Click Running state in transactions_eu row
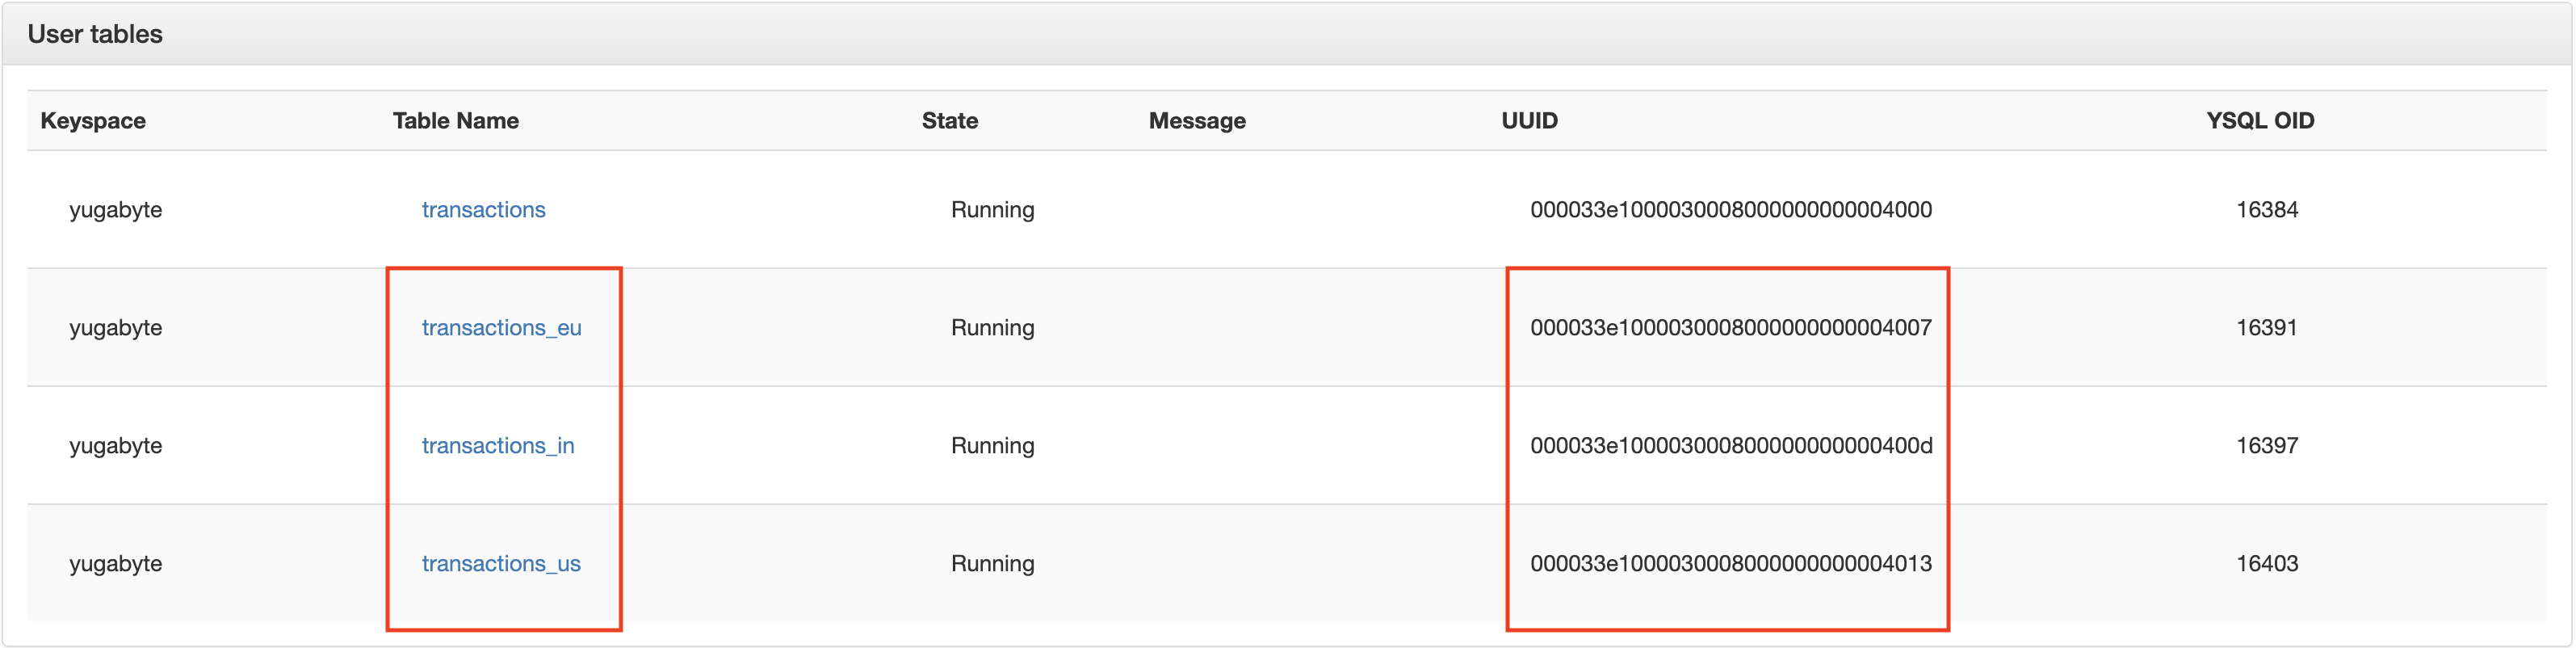This screenshot has height=648, width=2576. coord(992,328)
